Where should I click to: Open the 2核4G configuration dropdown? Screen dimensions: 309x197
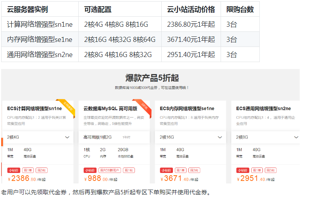38,137
